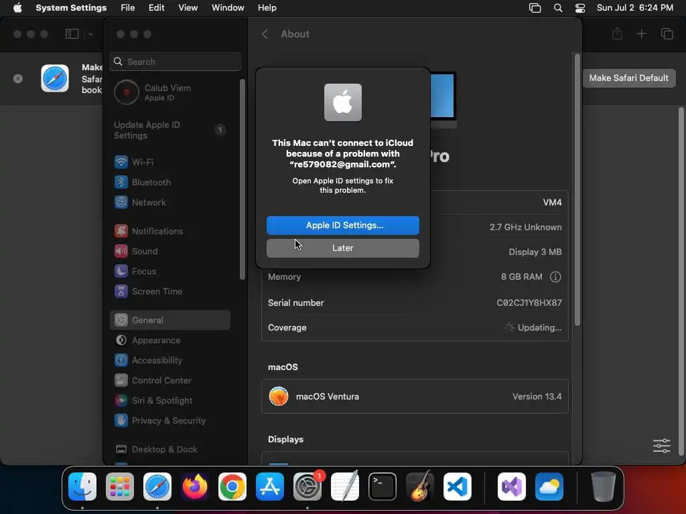
Task: Open Terminal from the Dock
Action: [383, 487]
